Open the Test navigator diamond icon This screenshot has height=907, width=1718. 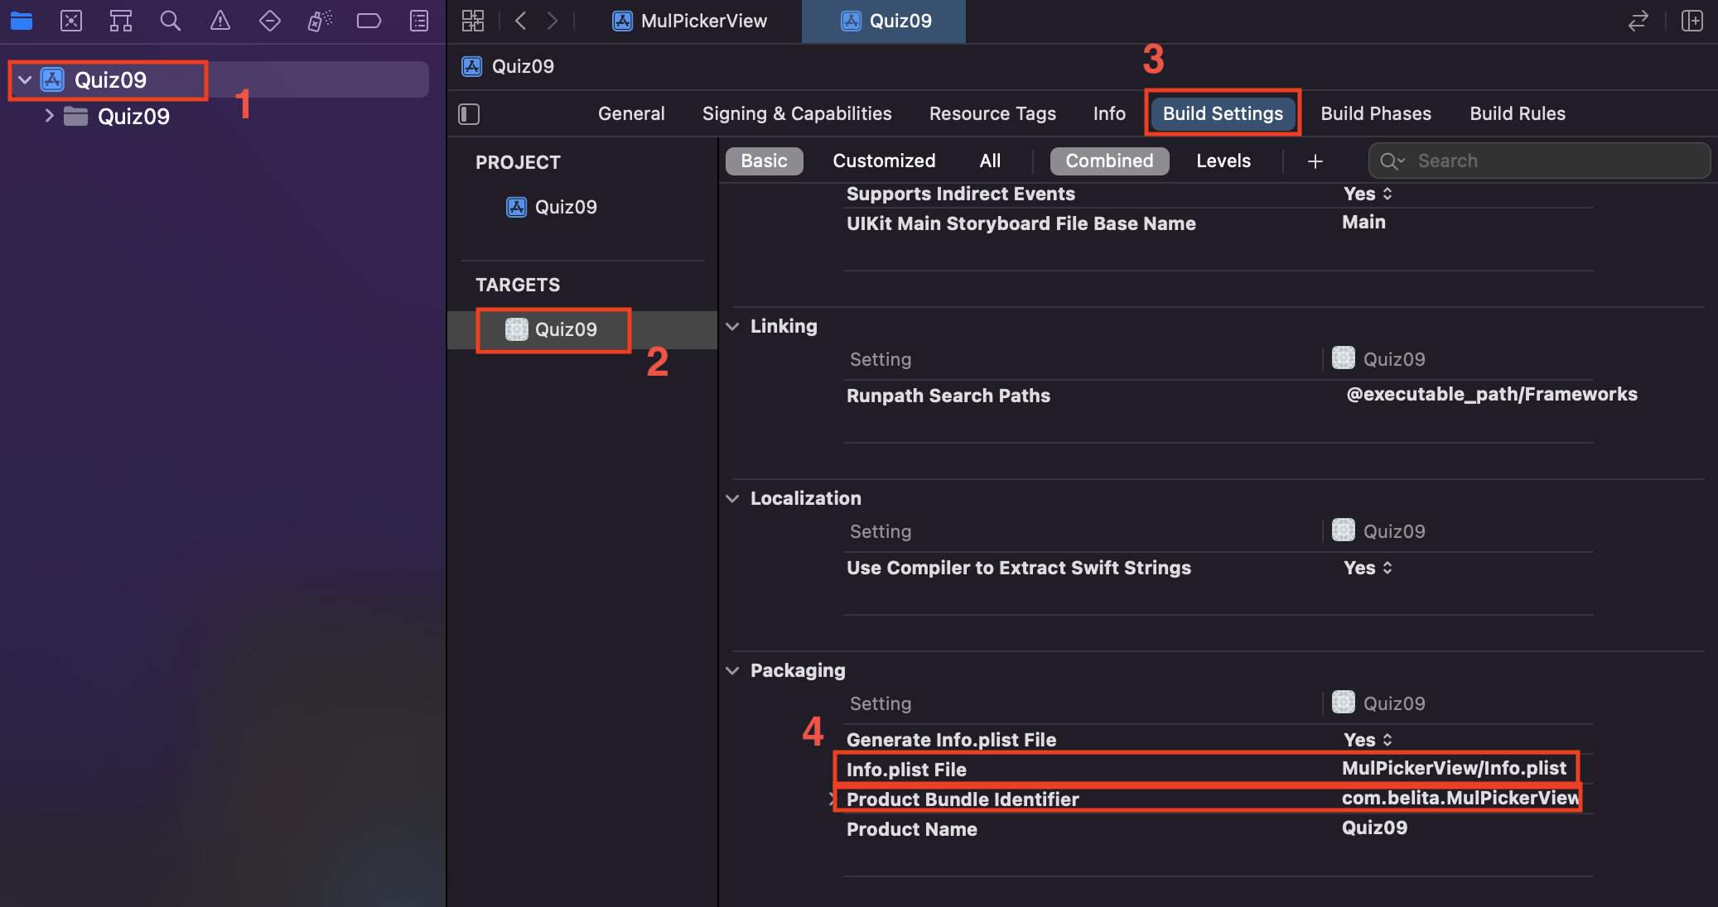coord(270,21)
